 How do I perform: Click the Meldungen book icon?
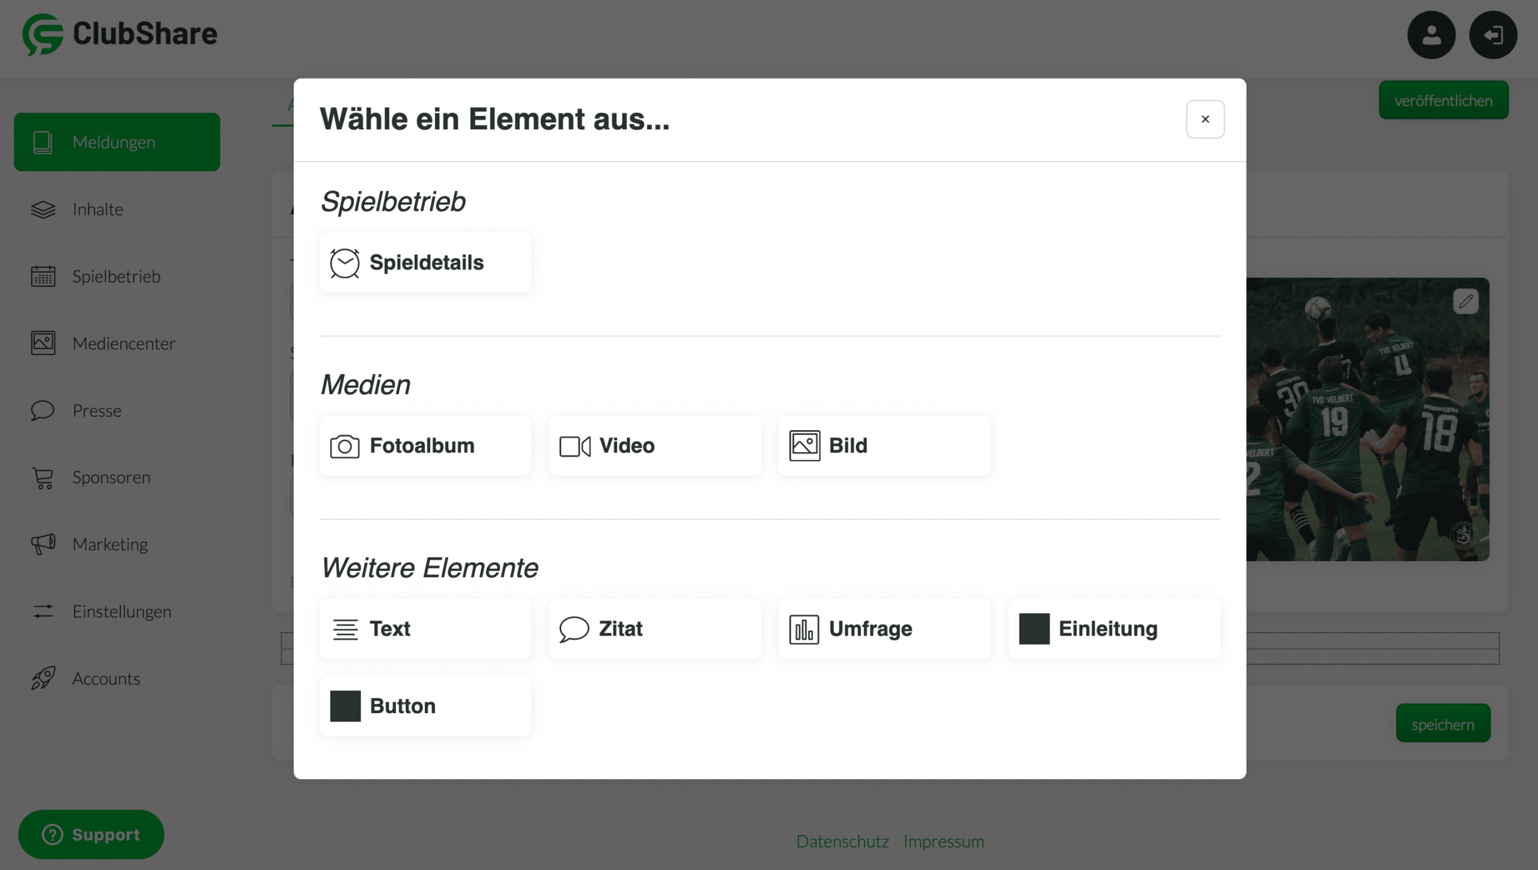pyautogui.click(x=43, y=142)
